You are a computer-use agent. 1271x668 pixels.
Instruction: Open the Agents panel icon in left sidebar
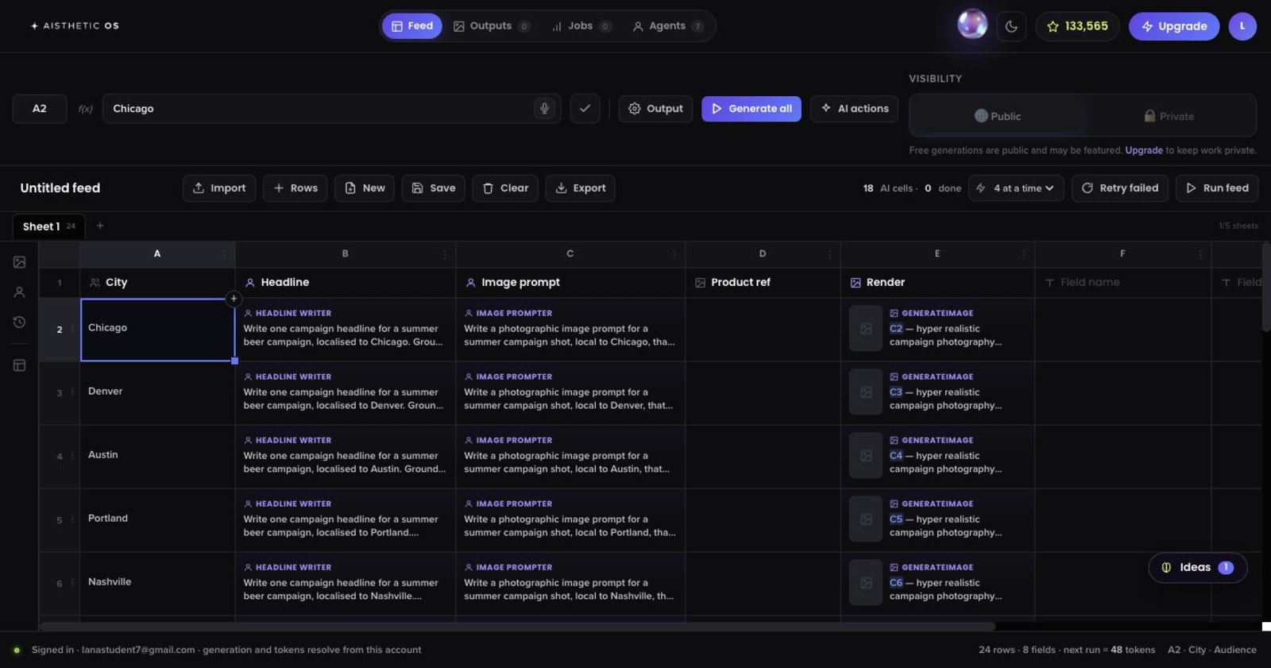tap(20, 292)
